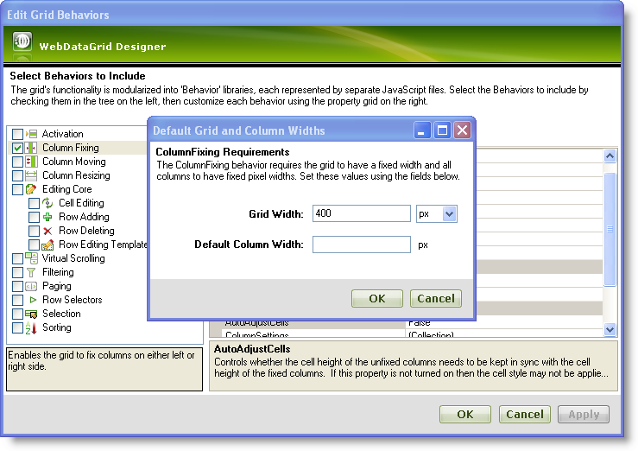638x451 pixels.
Task: Select the Paging tree item label
Action: 57,286
